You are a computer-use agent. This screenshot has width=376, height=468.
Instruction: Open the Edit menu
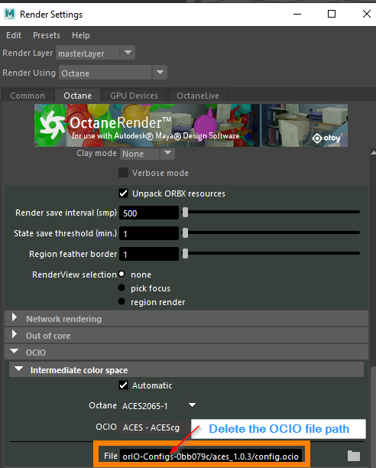(14, 35)
